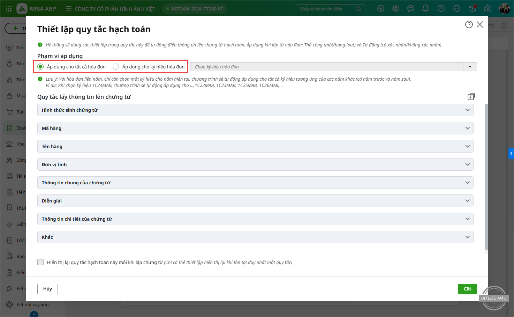Open the notifications bell icon

click(425, 9)
